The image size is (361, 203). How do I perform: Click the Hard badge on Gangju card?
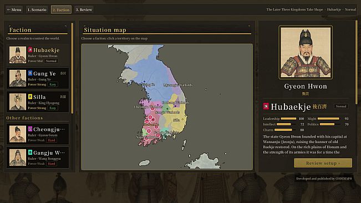[x=52, y=164]
